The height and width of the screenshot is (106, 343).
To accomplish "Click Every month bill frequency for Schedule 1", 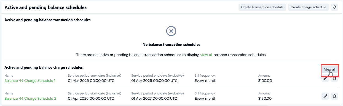I will (x=205, y=81).
